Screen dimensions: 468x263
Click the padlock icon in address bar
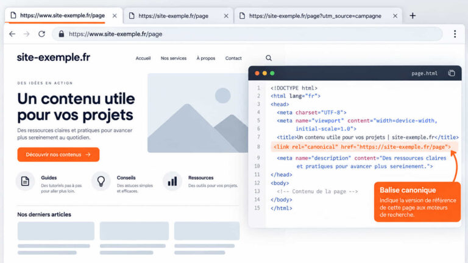click(x=61, y=33)
